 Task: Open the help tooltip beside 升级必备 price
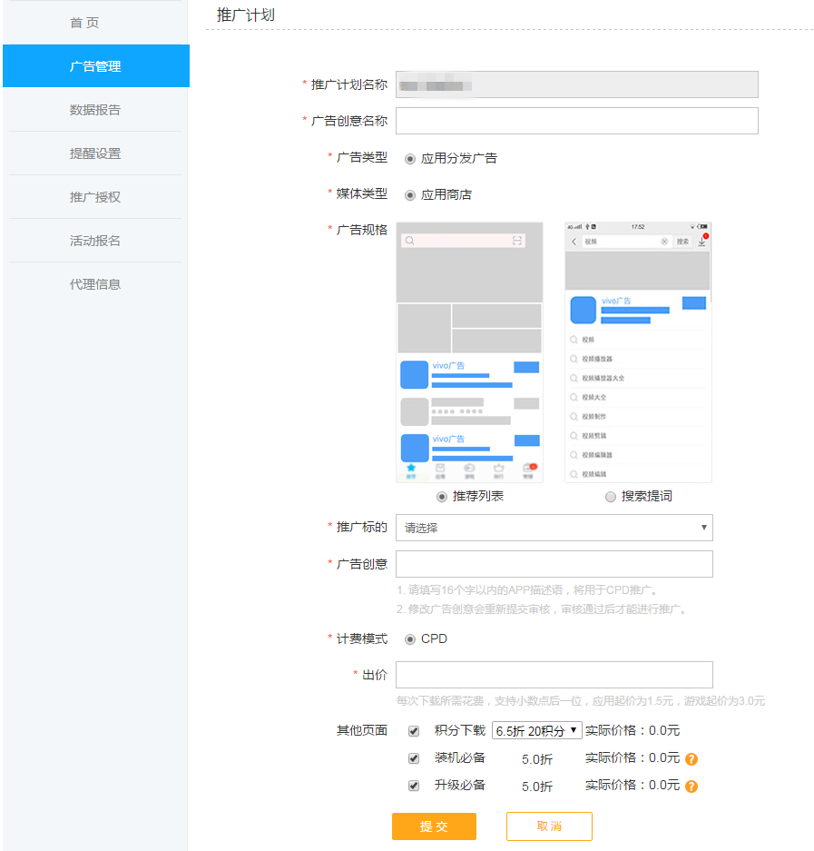pyautogui.click(x=691, y=786)
